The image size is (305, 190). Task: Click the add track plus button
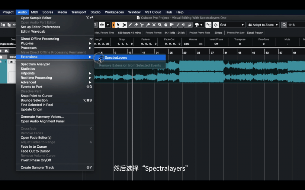point(1,51)
